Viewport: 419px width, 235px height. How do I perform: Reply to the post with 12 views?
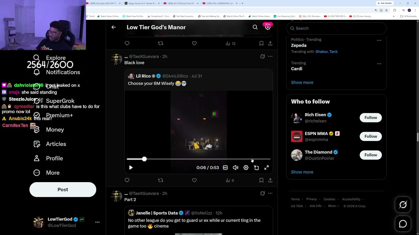[127, 43]
